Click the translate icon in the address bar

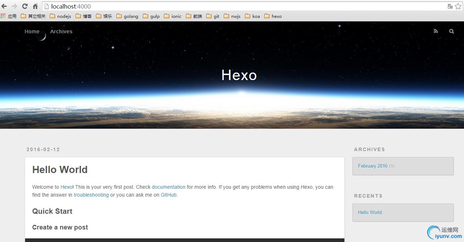450,6
